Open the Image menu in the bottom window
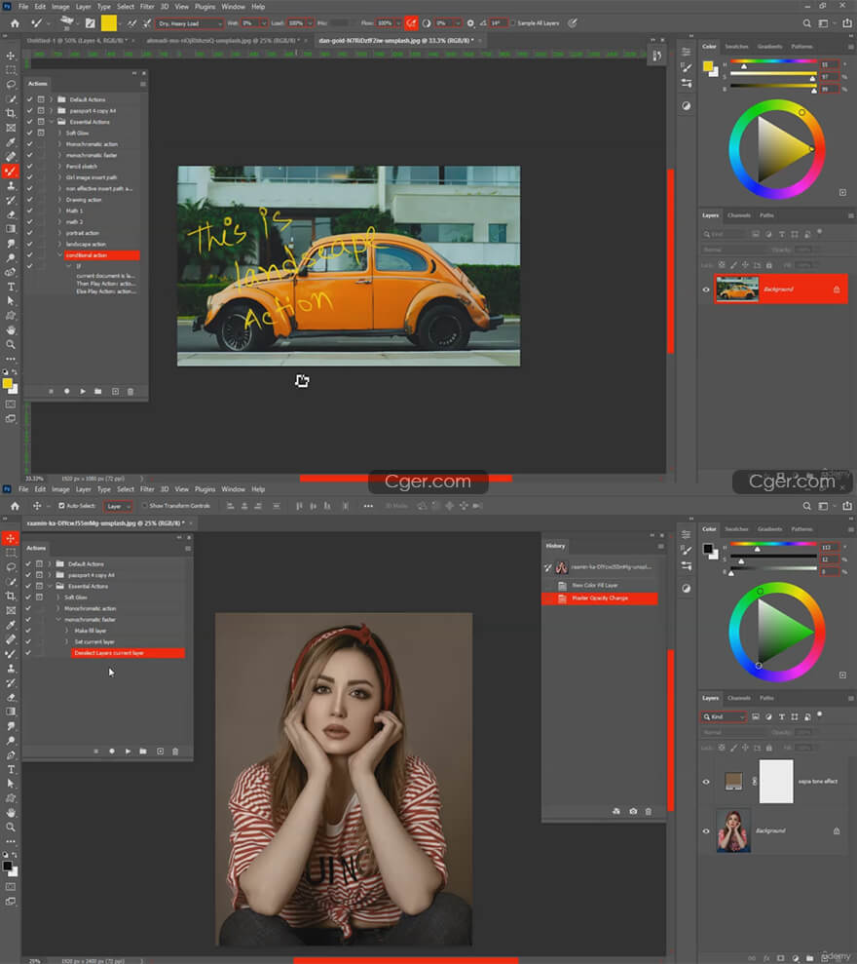 click(x=60, y=489)
